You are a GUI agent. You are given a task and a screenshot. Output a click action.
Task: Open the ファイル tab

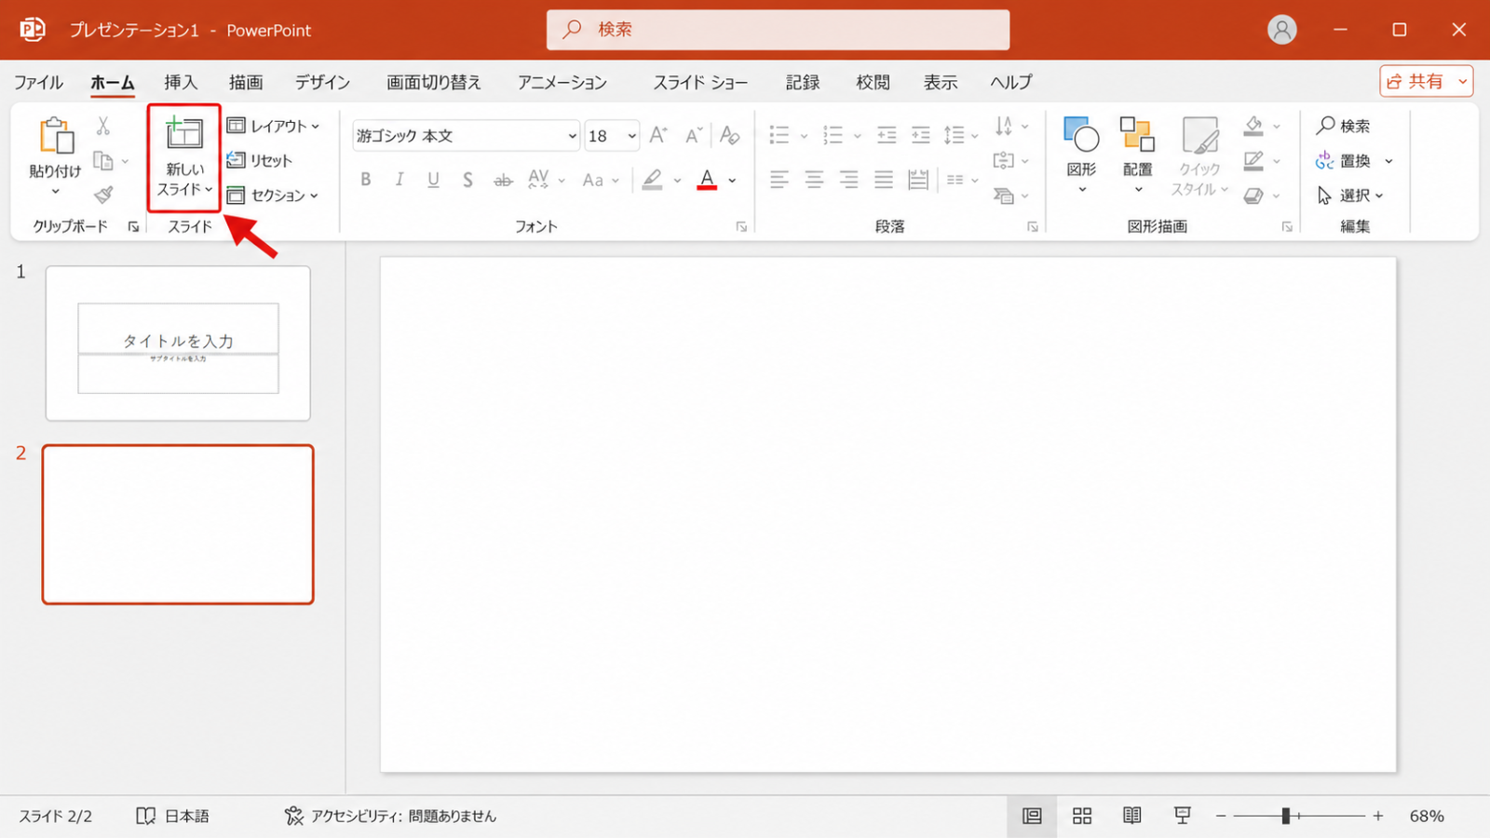[38, 82]
